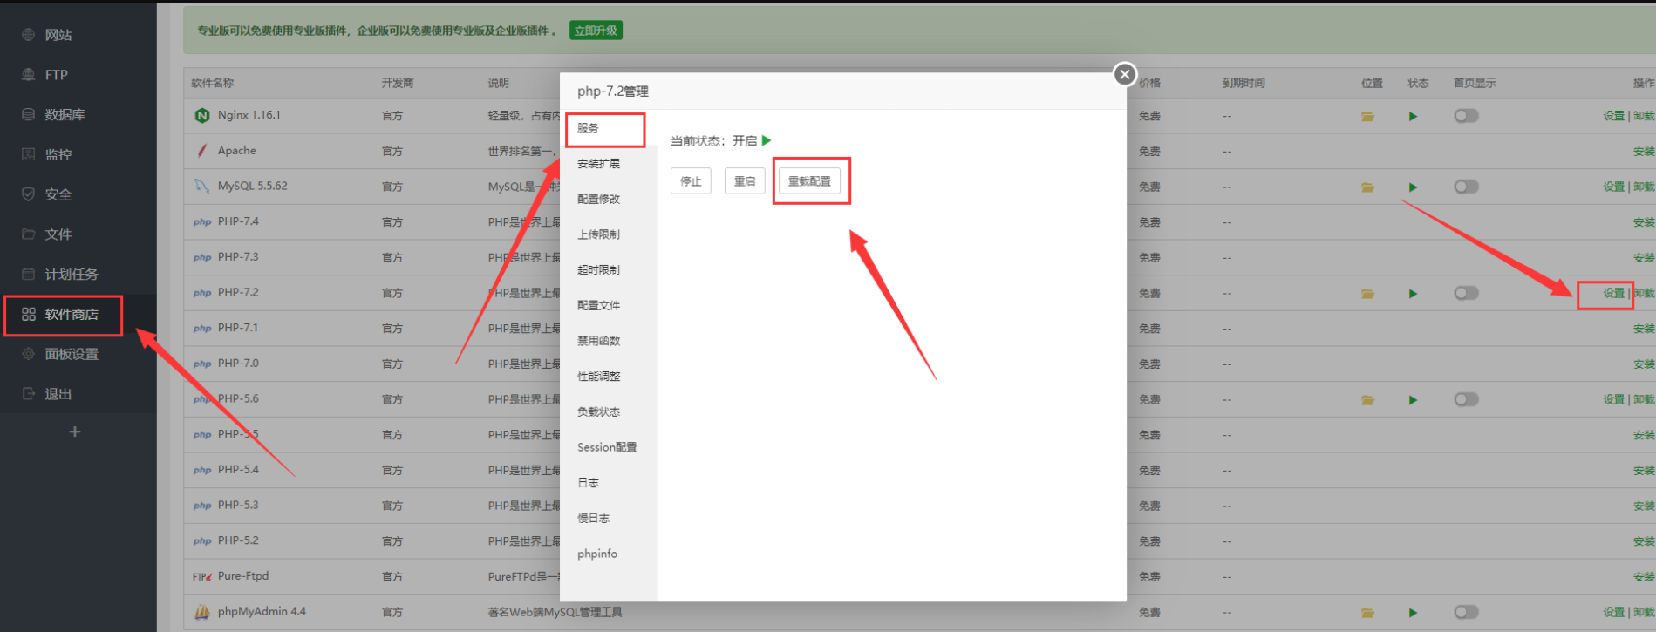
Task: Open folder icon in PHP-7.2 row
Action: coord(1367,294)
